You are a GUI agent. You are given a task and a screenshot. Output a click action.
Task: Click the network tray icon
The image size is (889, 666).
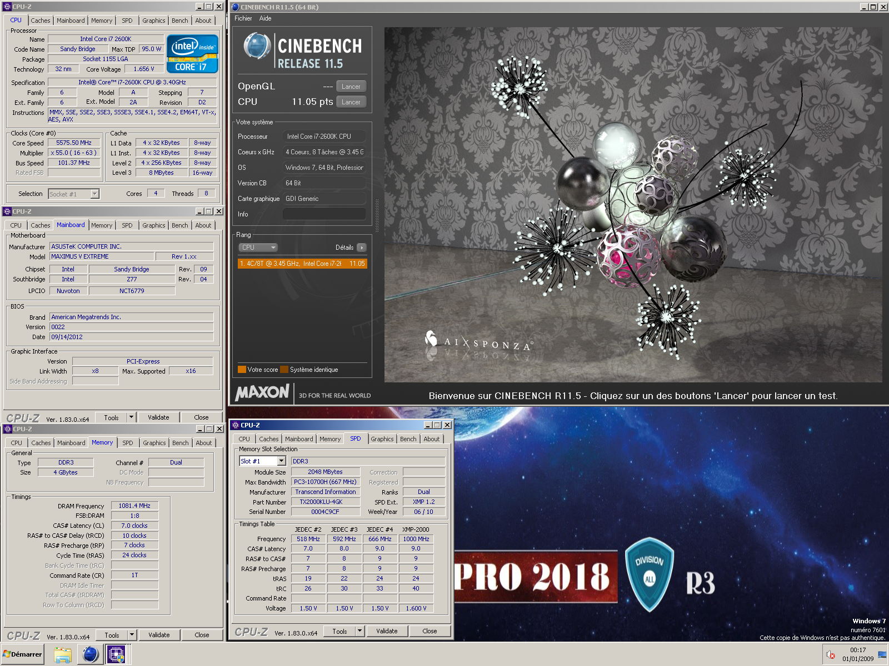pyautogui.click(x=882, y=655)
